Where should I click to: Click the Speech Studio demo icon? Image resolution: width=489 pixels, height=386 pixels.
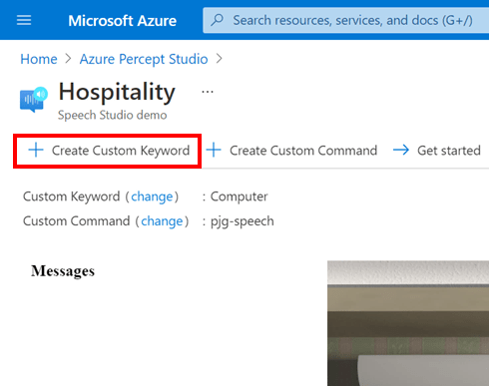[34, 99]
